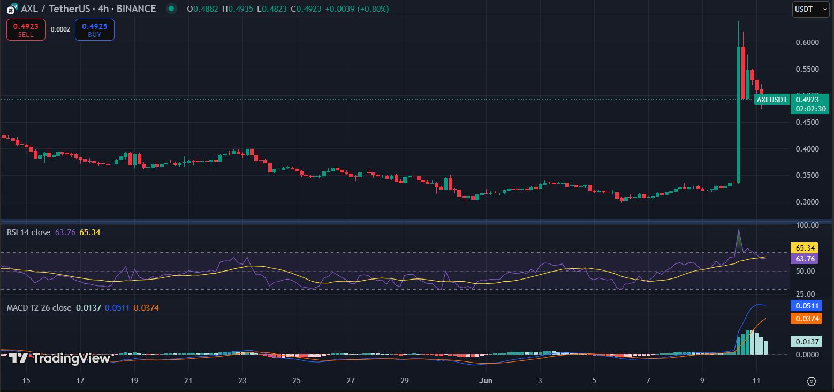Click the yellow 65.34 RSI axis tag
Image resolution: width=834 pixels, height=392 pixels.
(806, 248)
